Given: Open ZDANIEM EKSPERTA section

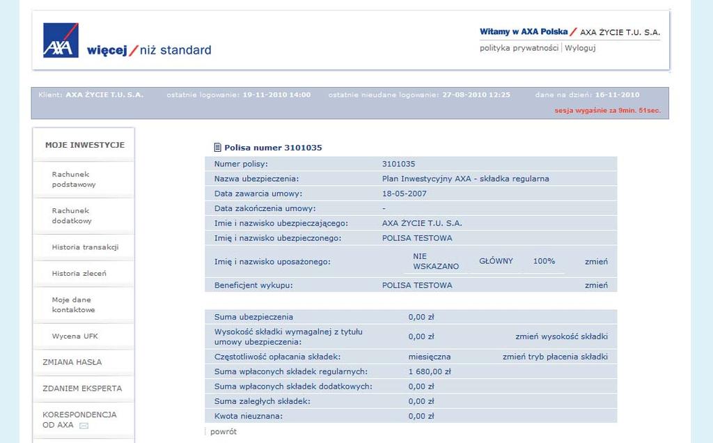Looking at the screenshot, I should tap(82, 389).
